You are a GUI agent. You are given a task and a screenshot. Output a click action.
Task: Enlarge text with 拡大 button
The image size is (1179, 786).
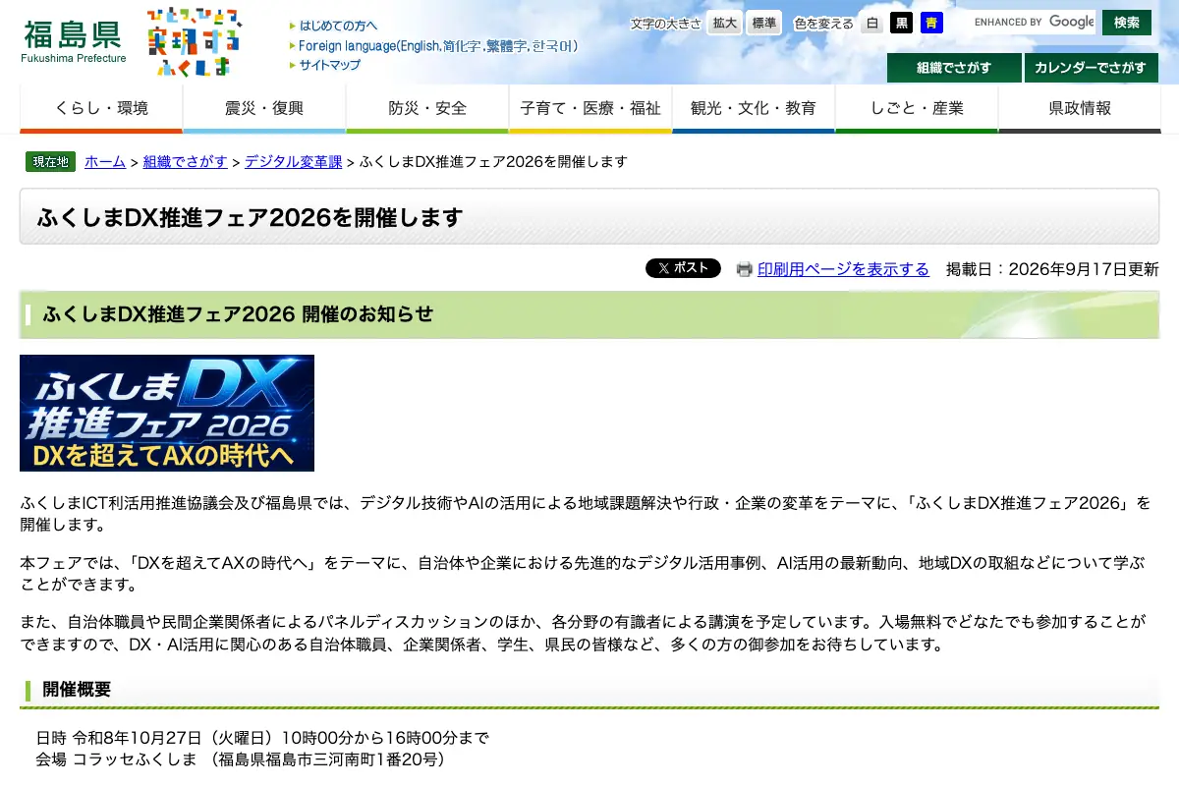tap(725, 23)
